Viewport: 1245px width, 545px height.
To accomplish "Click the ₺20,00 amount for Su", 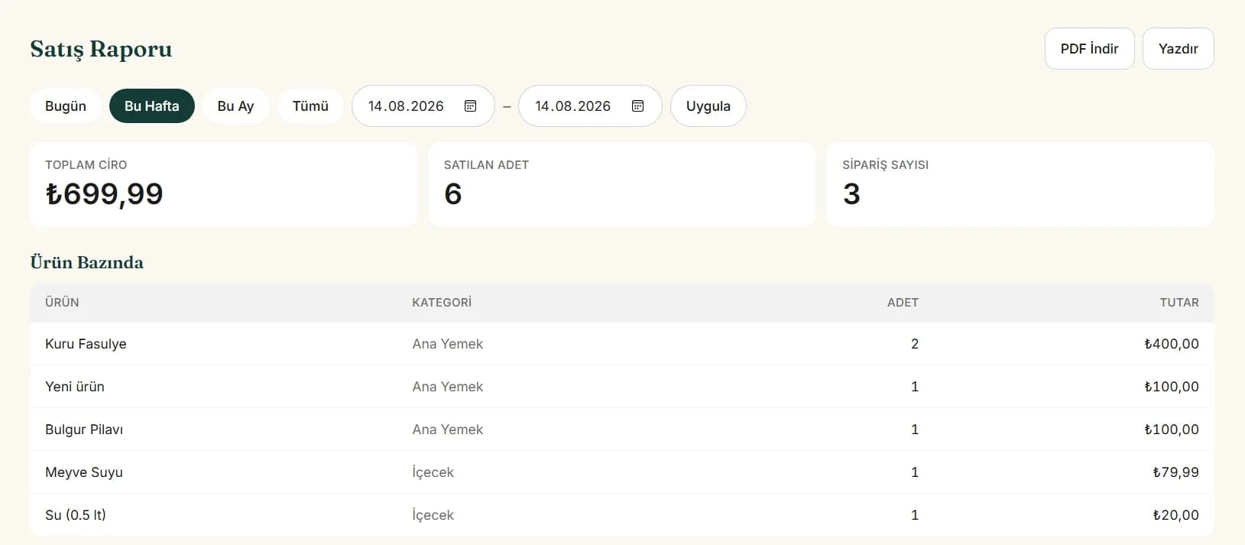I will pyautogui.click(x=1175, y=515).
